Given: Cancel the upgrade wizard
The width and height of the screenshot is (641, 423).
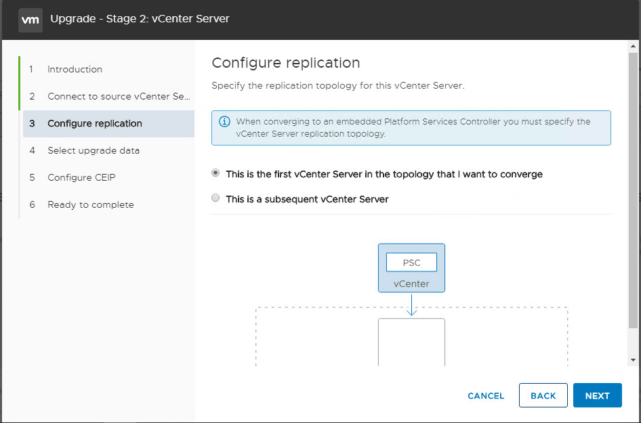Looking at the screenshot, I should [486, 396].
